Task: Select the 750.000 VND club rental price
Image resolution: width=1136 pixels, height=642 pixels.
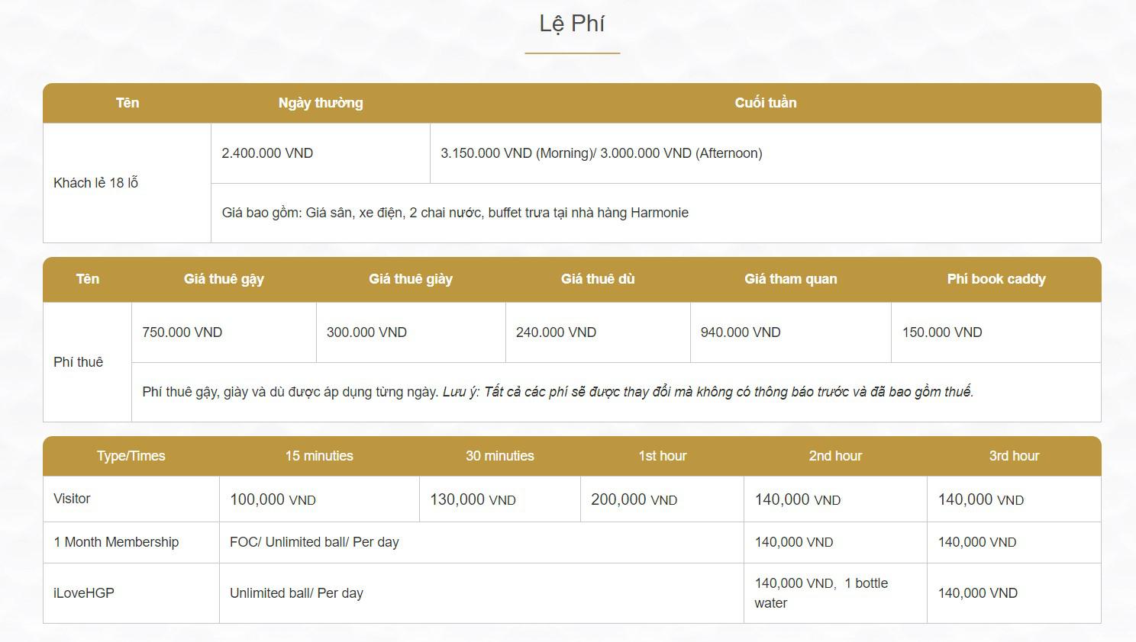Action: [x=182, y=332]
